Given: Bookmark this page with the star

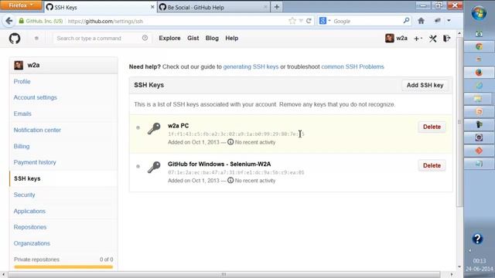Looking at the screenshot, I should (292, 21).
